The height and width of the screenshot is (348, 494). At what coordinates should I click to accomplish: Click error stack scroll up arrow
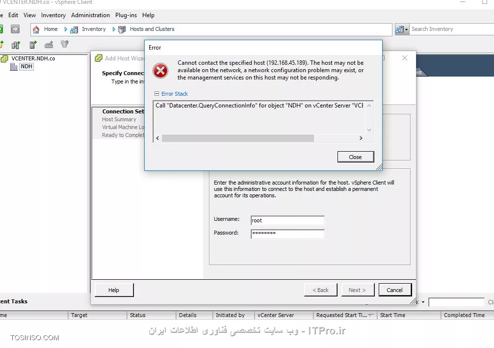point(369,106)
